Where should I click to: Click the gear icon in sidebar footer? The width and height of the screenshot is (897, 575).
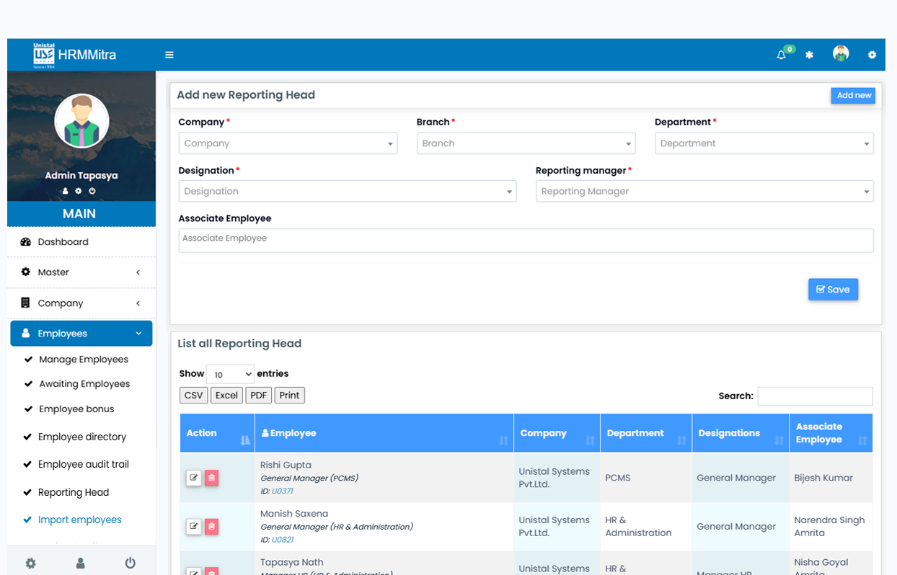click(x=30, y=563)
